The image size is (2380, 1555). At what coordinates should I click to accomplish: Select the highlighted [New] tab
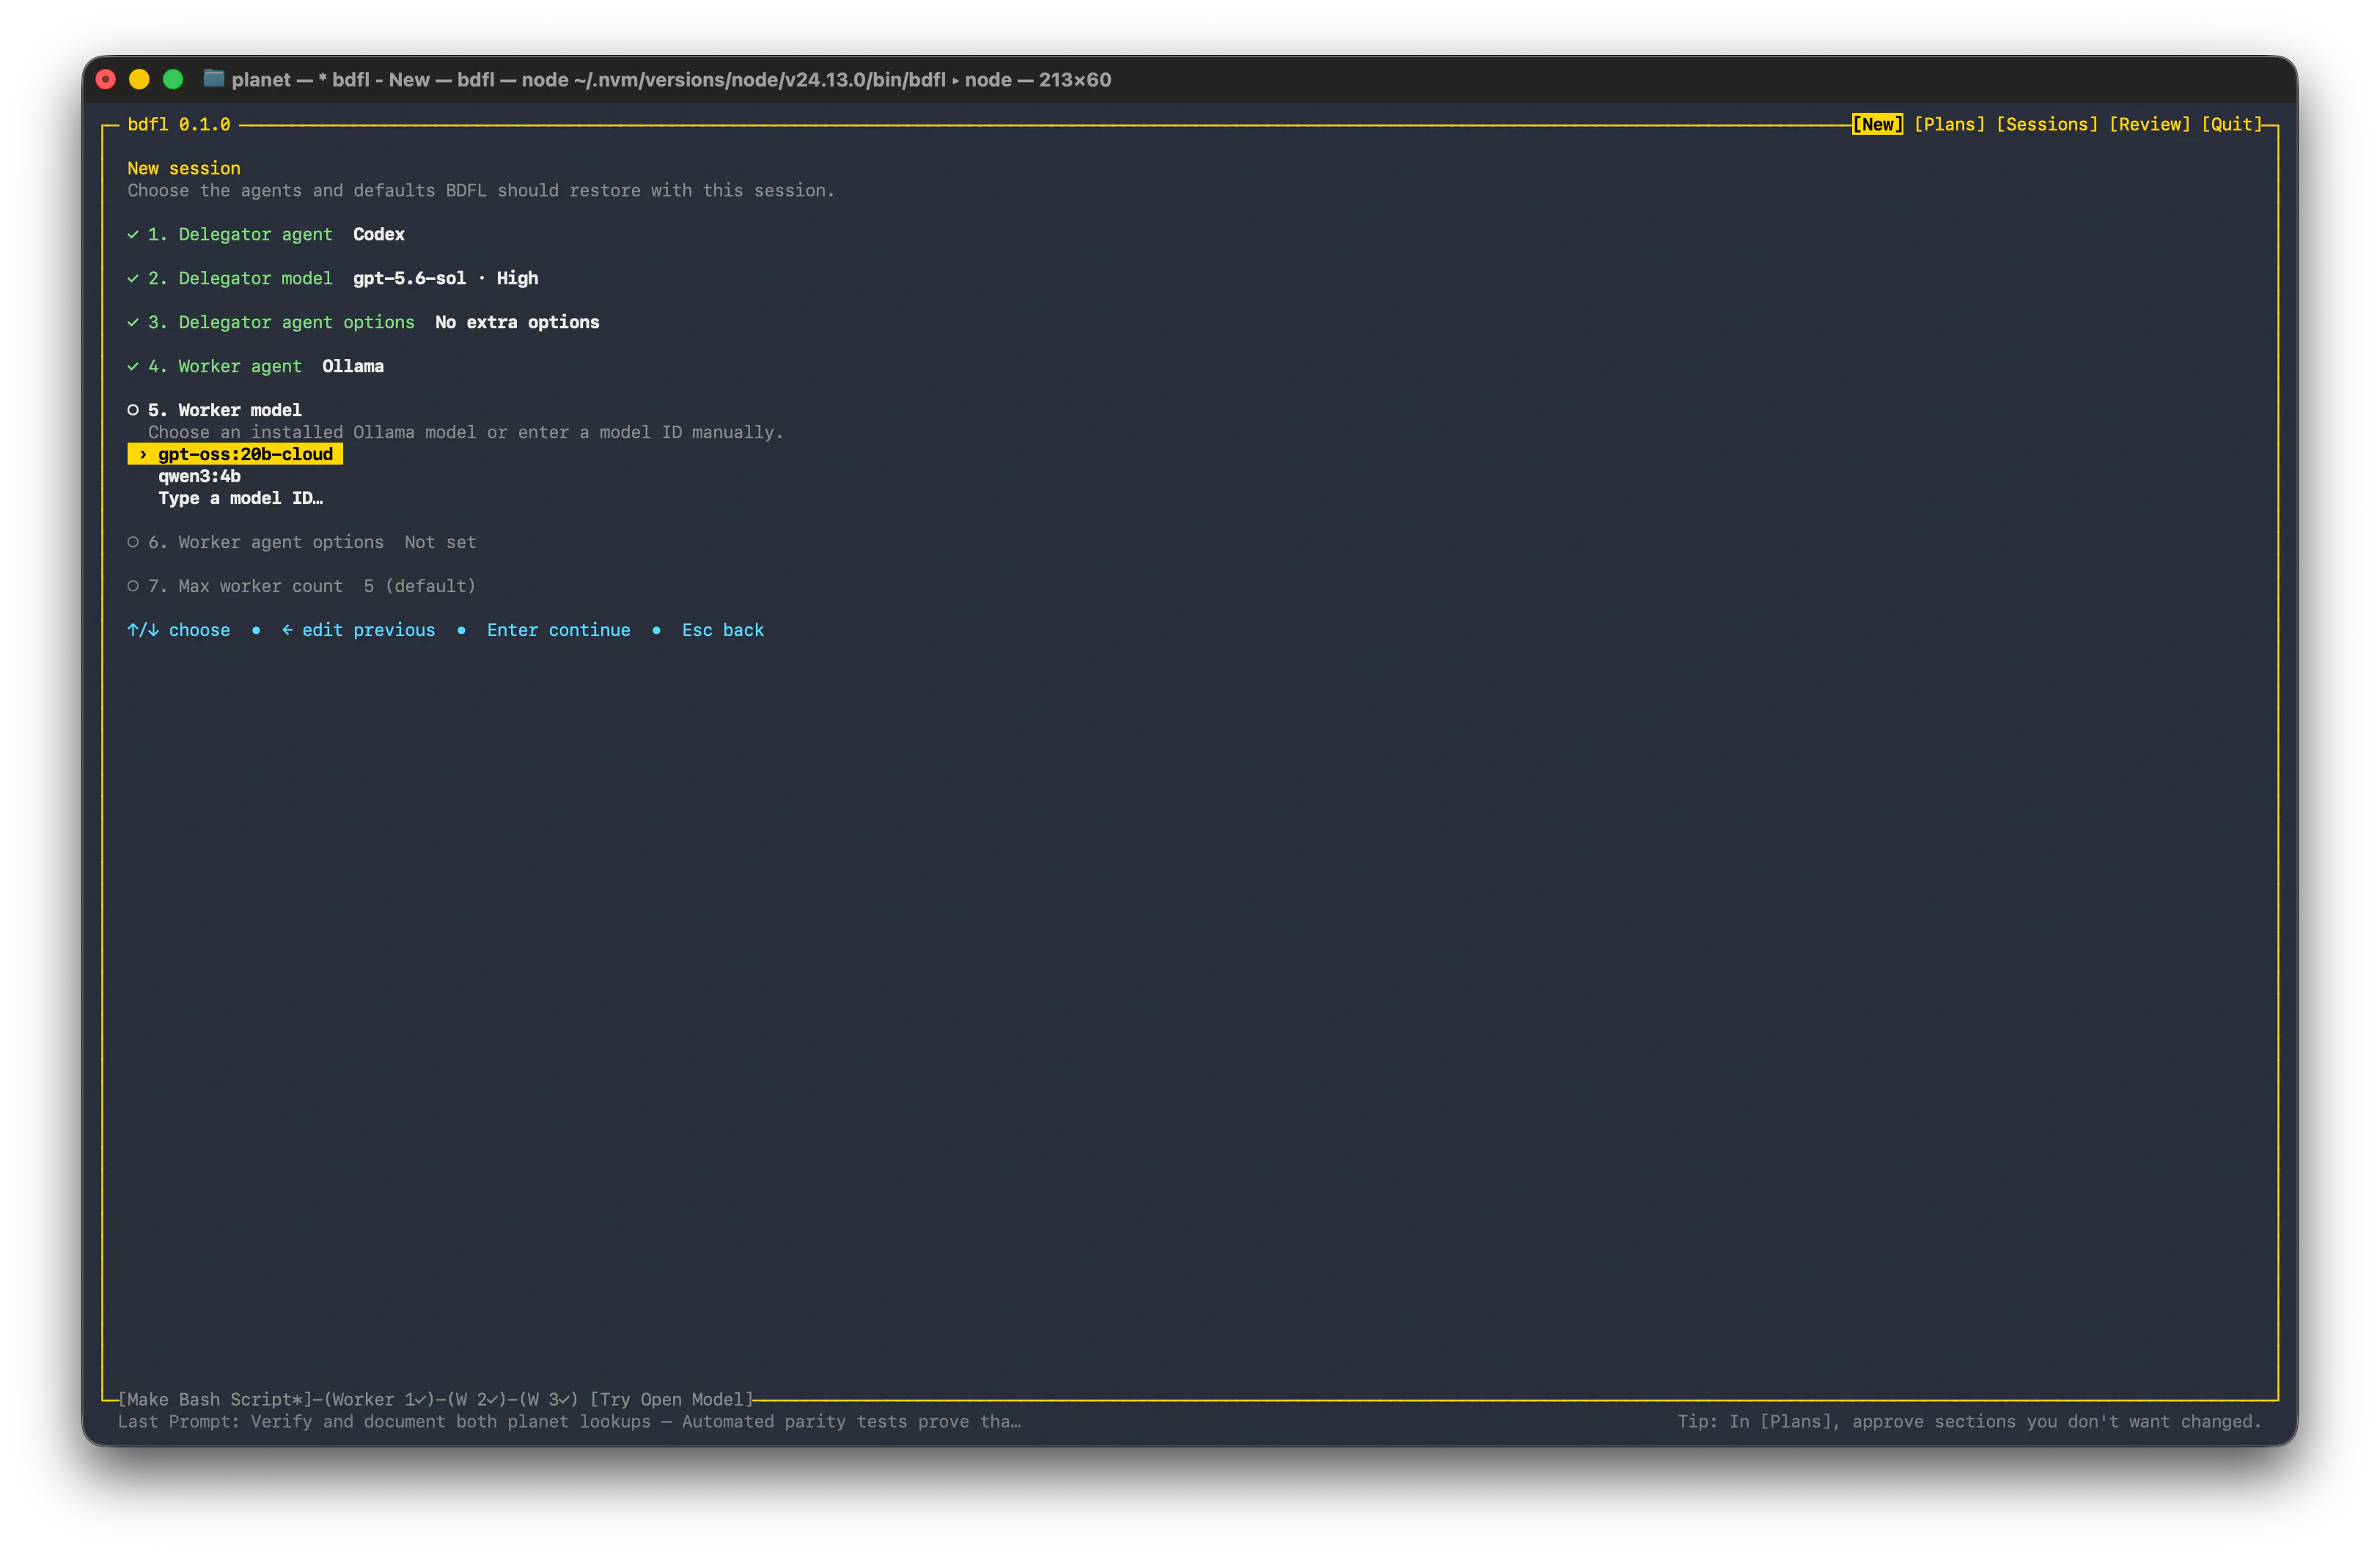tap(1877, 124)
